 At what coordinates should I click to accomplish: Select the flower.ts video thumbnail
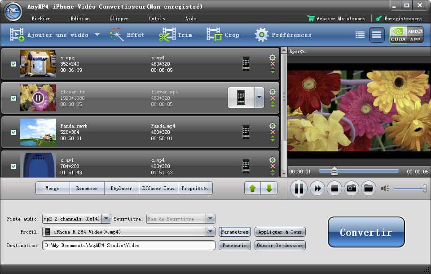pos(38,98)
